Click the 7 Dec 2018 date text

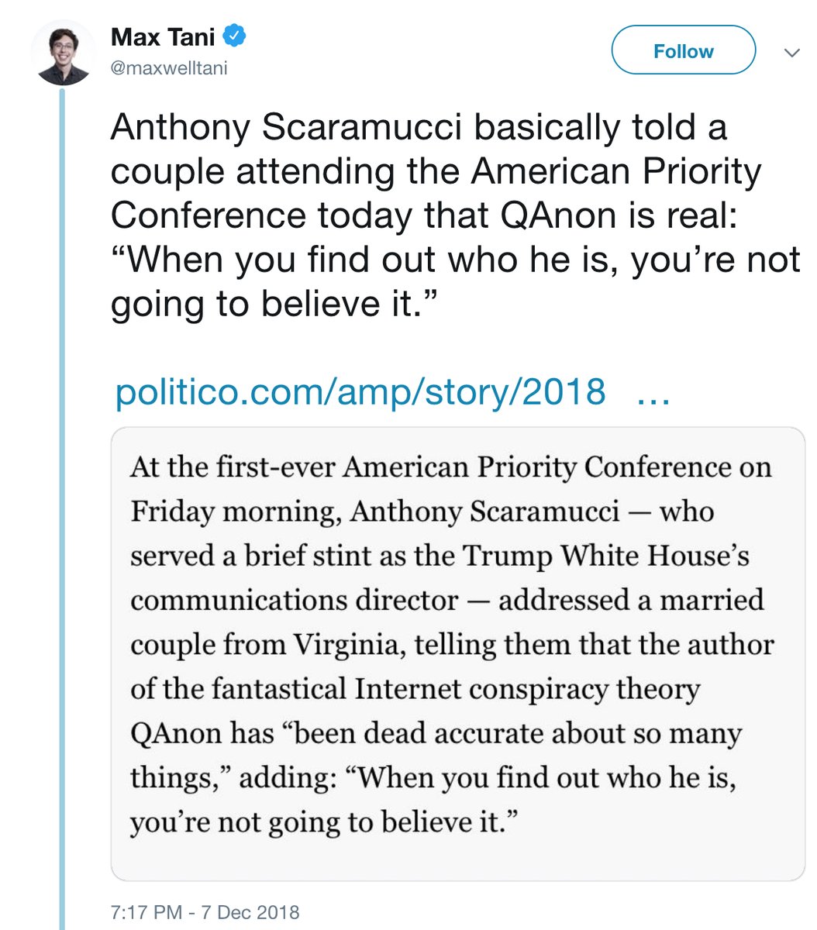point(250,912)
